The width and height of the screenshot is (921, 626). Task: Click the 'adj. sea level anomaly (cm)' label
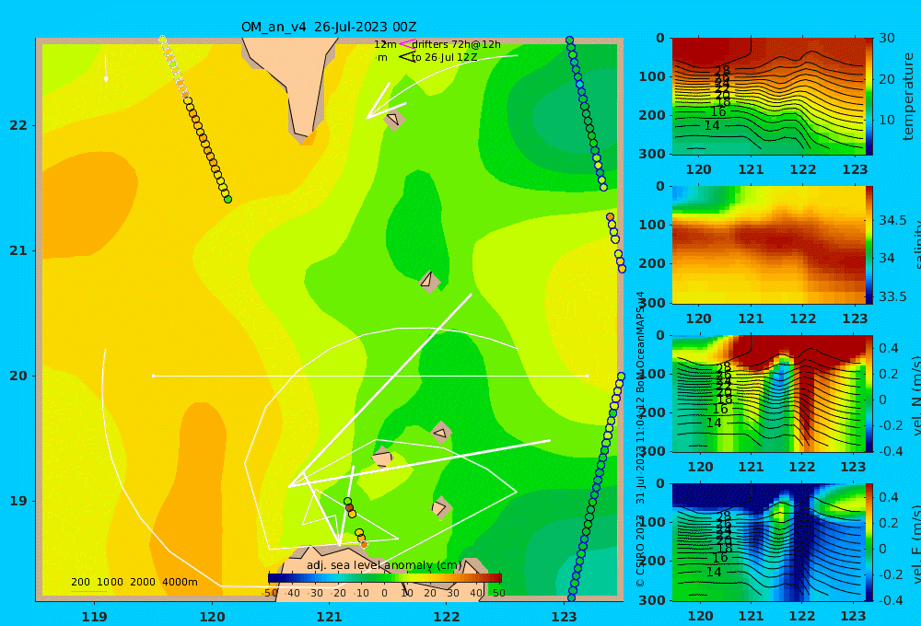(x=384, y=565)
